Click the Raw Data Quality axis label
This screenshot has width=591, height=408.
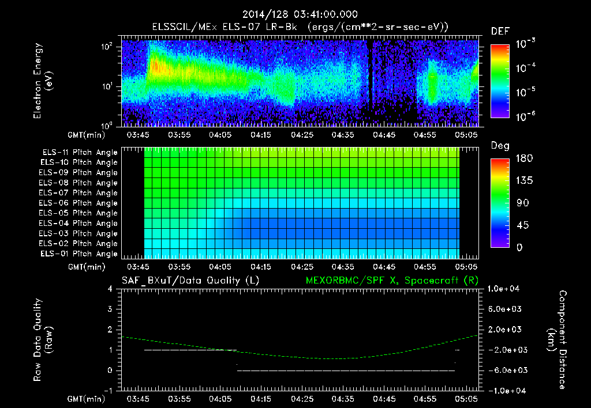tap(43, 340)
